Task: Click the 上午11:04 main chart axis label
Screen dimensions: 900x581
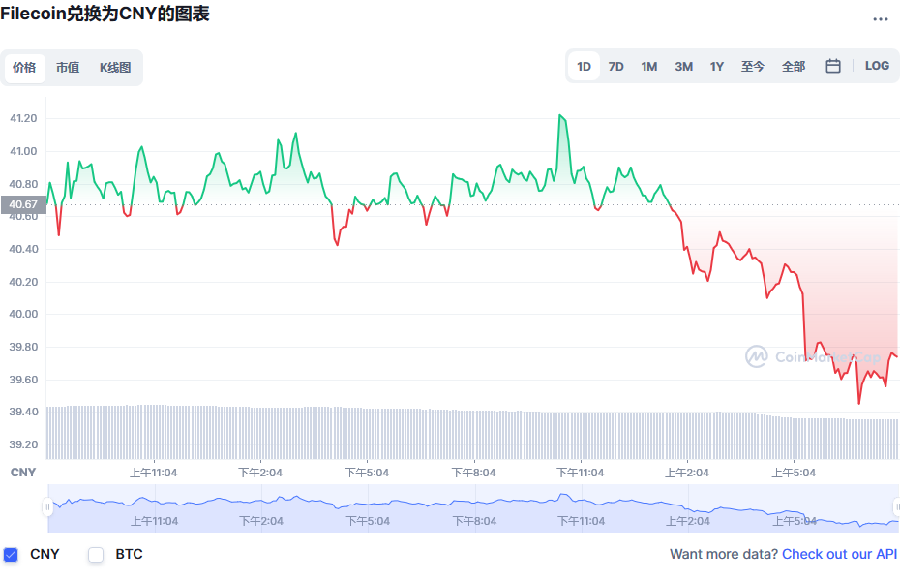Action: (153, 473)
